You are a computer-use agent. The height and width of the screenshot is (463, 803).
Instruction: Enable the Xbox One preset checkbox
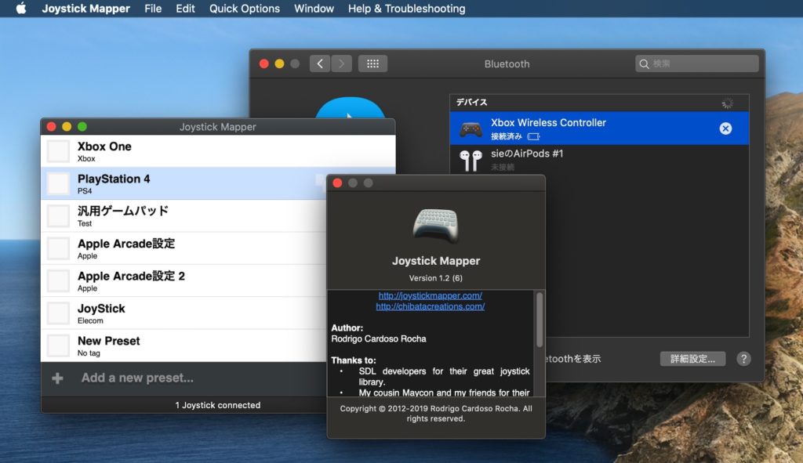point(59,151)
